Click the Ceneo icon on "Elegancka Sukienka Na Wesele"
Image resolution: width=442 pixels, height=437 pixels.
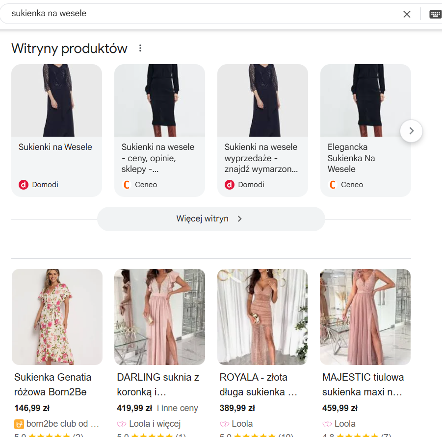333,185
